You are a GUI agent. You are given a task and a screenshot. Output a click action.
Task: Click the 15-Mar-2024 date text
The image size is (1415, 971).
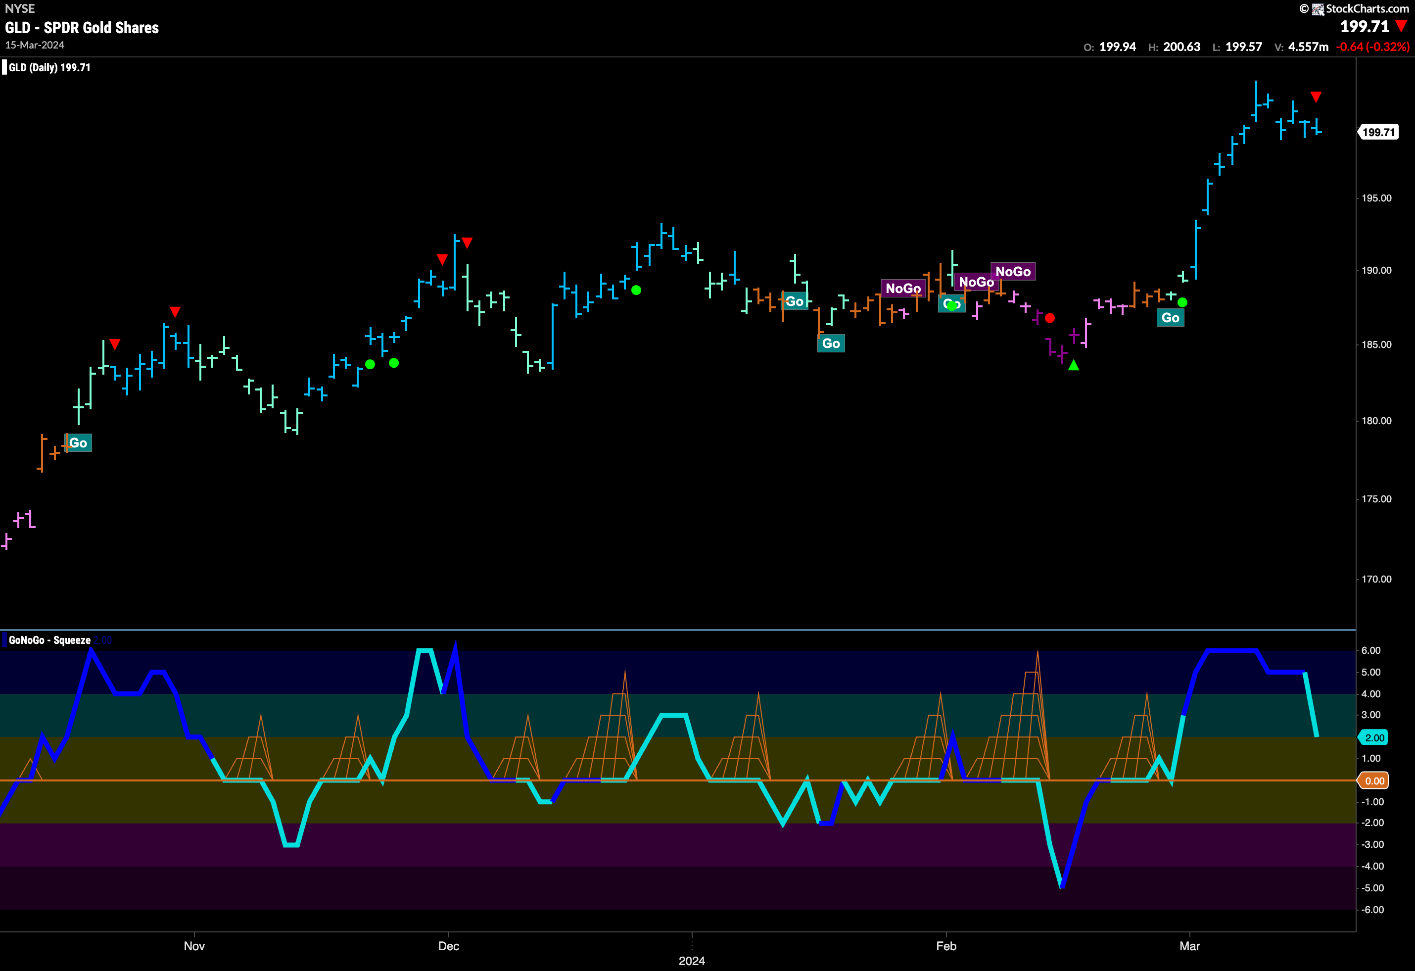35,45
